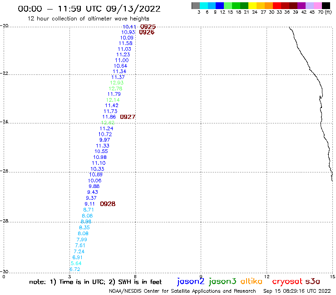Click the wave height value 10.06
Screen dimensions: 336x295
tap(95, 181)
